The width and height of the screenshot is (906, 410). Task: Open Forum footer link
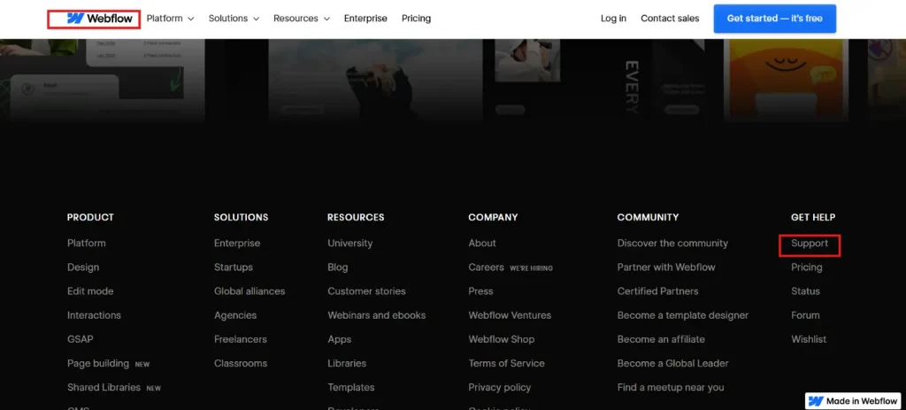(805, 315)
